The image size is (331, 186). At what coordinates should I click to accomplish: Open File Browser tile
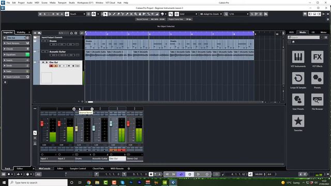point(317,100)
